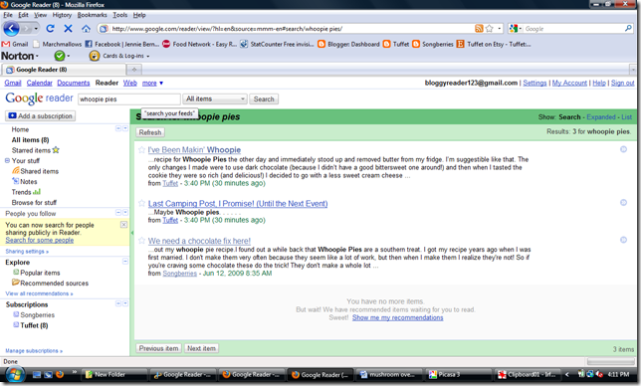Star the I've Been Makin' Whoopie item
The height and width of the screenshot is (386, 641).
pos(141,150)
